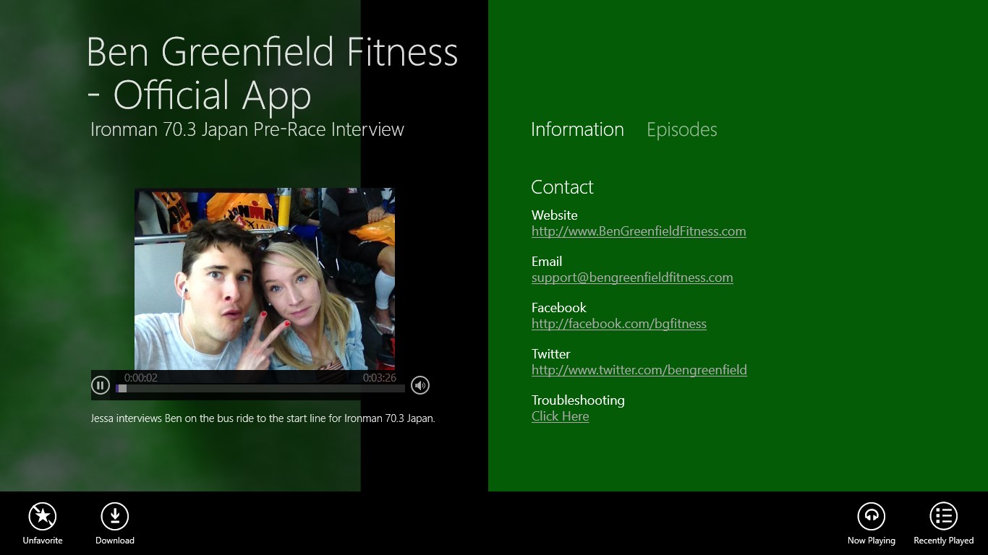Open Now Playing via the headphones icon

(871, 516)
